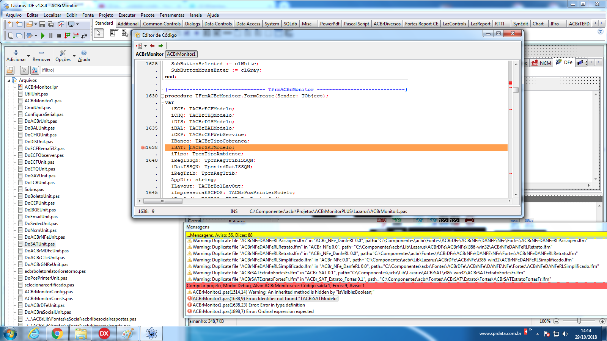Open the jump history dropdown arrow in Code Editor
607x341 pixels.
(145, 46)
